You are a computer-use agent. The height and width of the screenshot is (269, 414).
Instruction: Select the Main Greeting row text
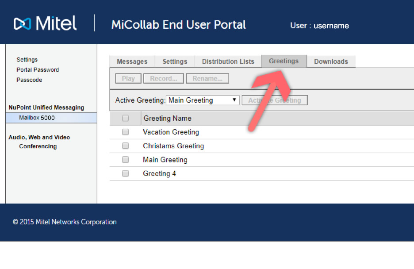(165, 159)
